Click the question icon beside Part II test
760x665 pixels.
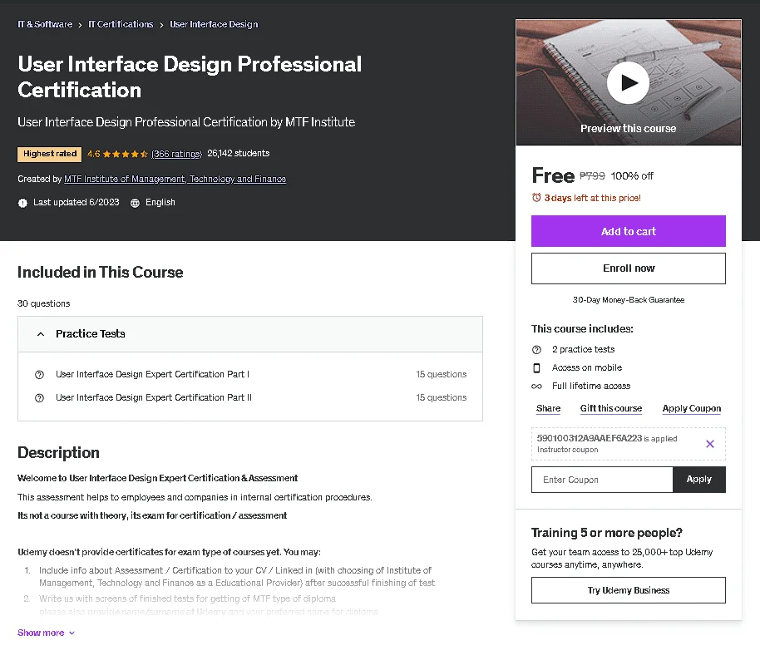point(39,398)
